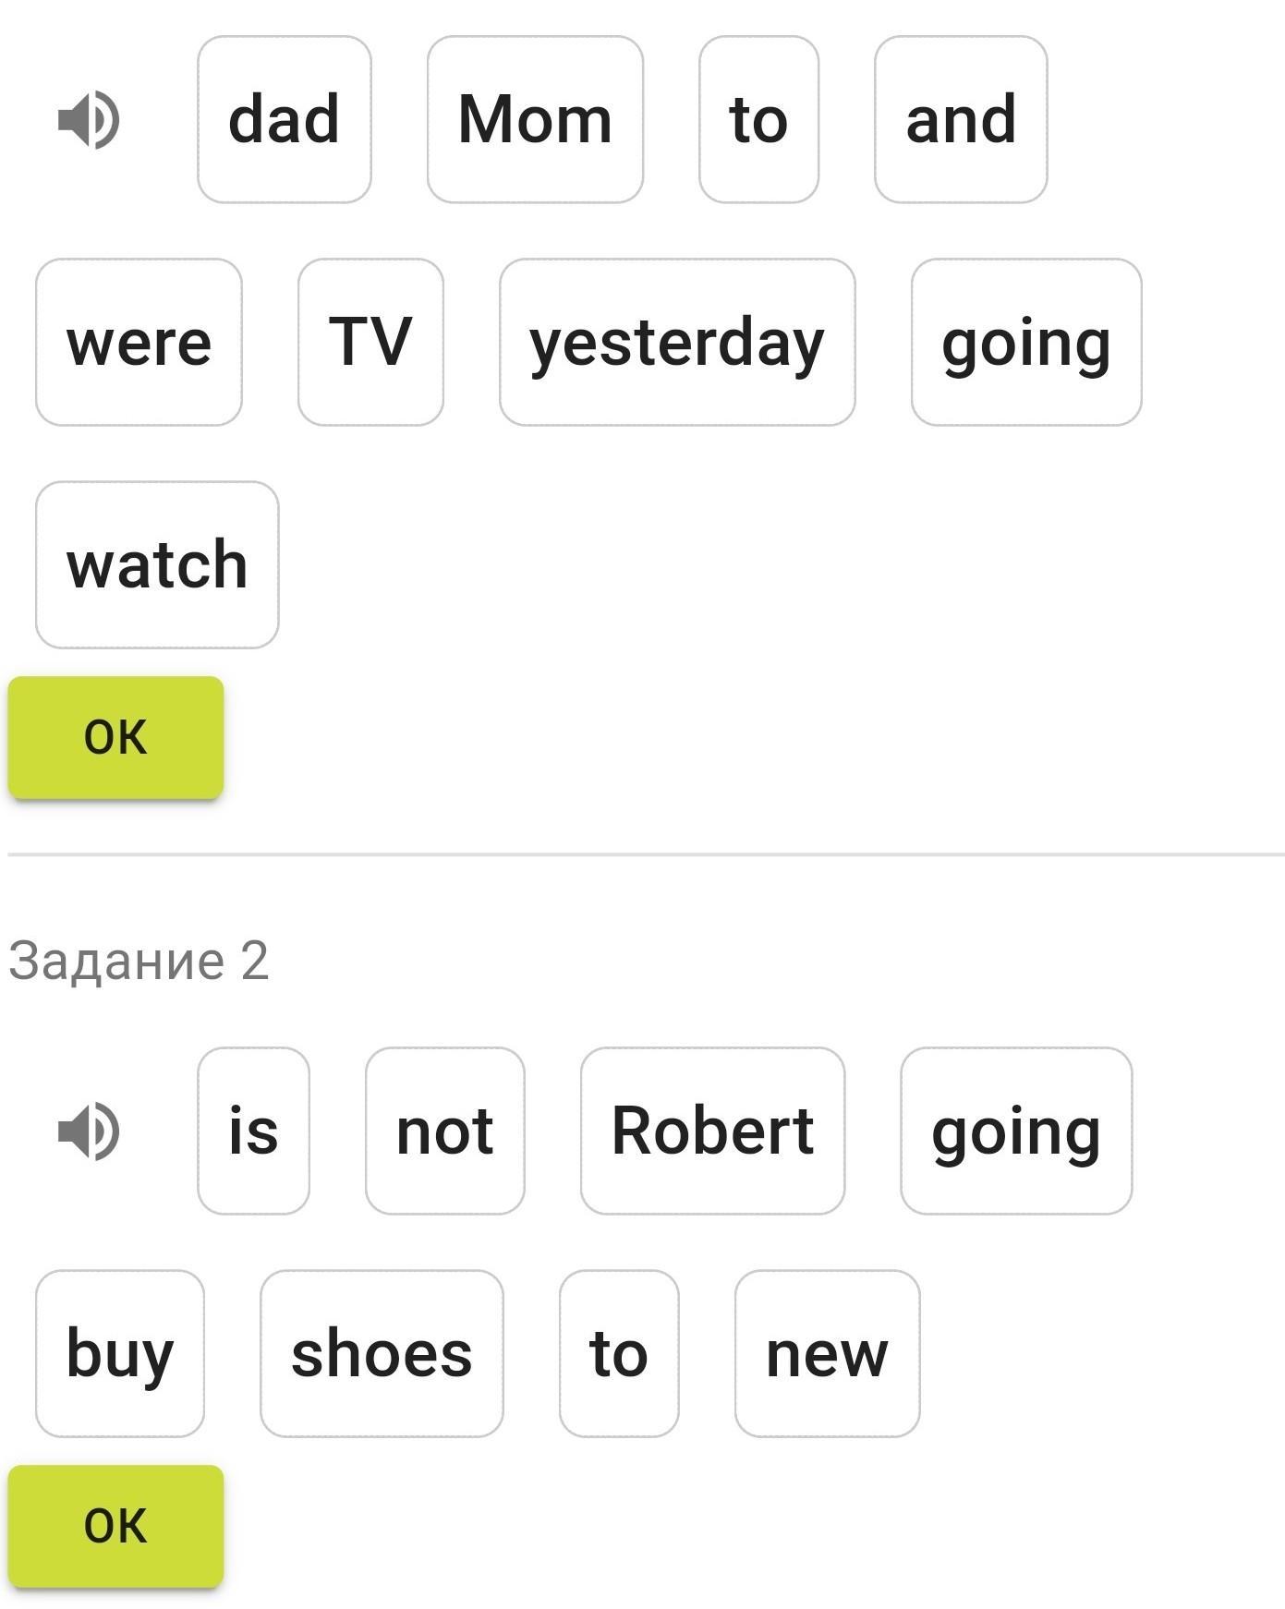Pick the 'buy' word tile
1285x1609 pixels.
coord(120,1353)
